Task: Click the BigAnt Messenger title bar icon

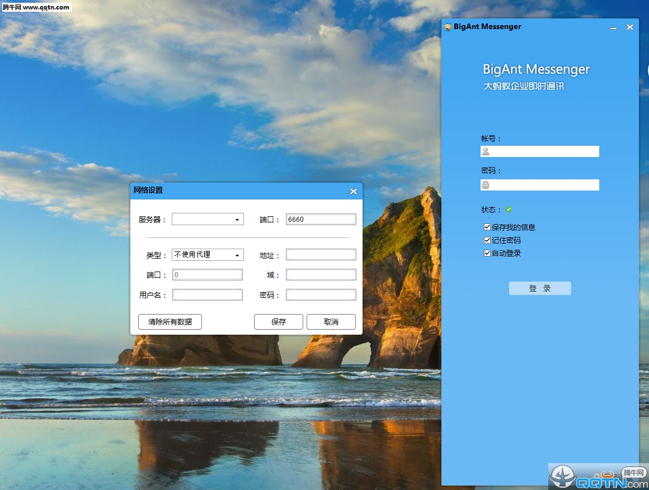Action: click(448, 27)
